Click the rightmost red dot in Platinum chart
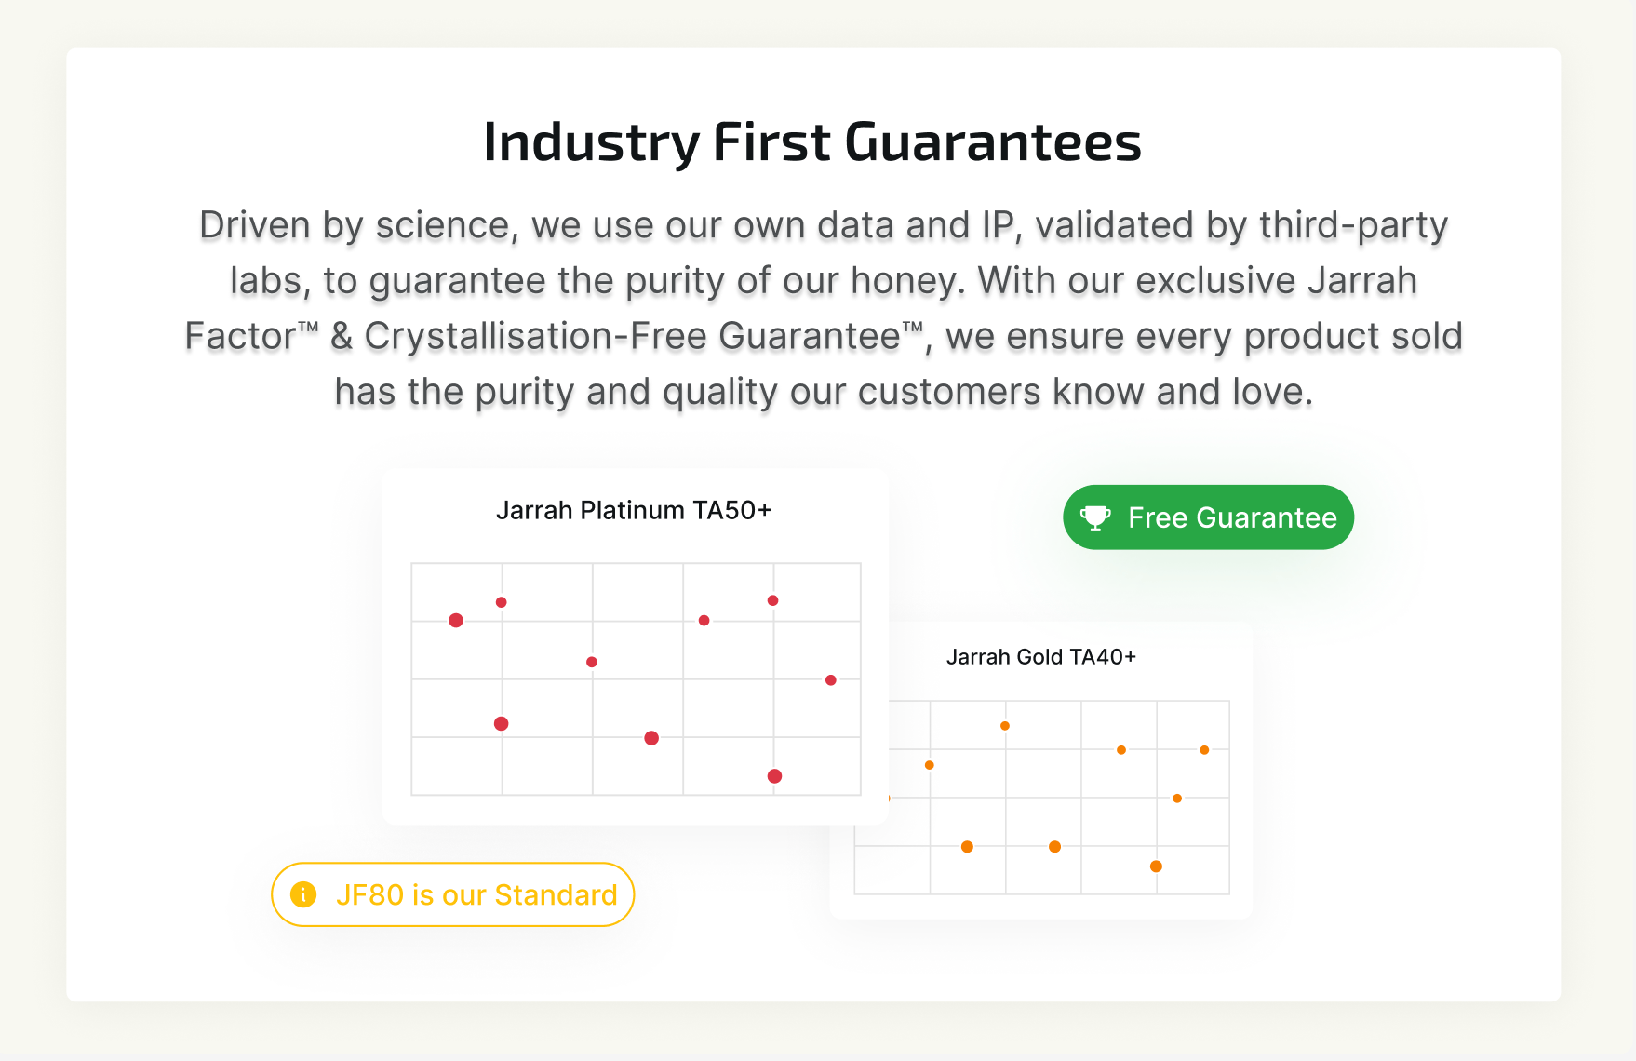1636x1061 pixels. click(831, 680)
